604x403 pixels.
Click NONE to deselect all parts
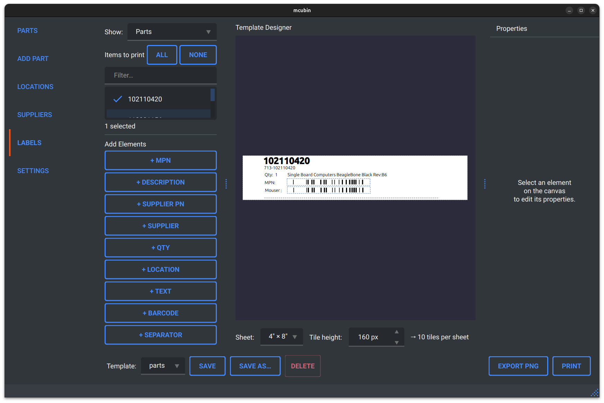(198, 55)
